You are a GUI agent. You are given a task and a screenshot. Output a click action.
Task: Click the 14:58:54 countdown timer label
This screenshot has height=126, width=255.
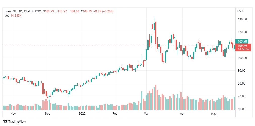point(243,49)
